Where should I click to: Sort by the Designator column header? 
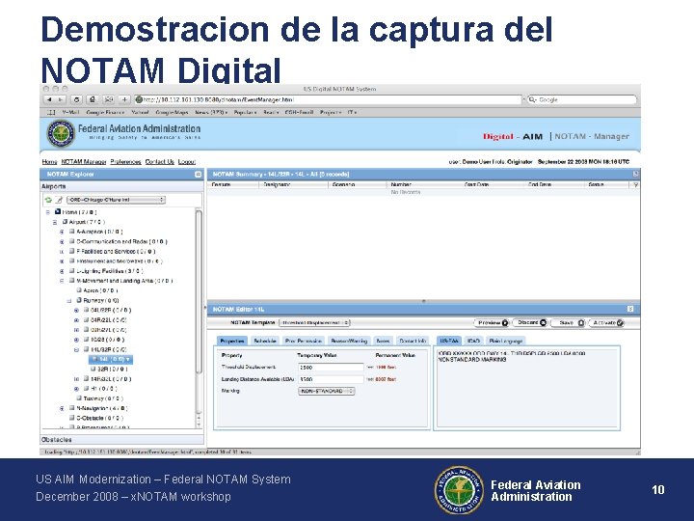coord(277,184)
